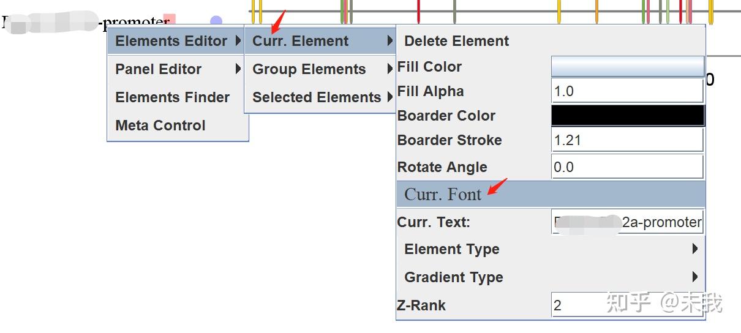Viewport: 741px width, 333px height.
Task: Click the Fill Alpha value field
Action: click(x=627, y=91)
